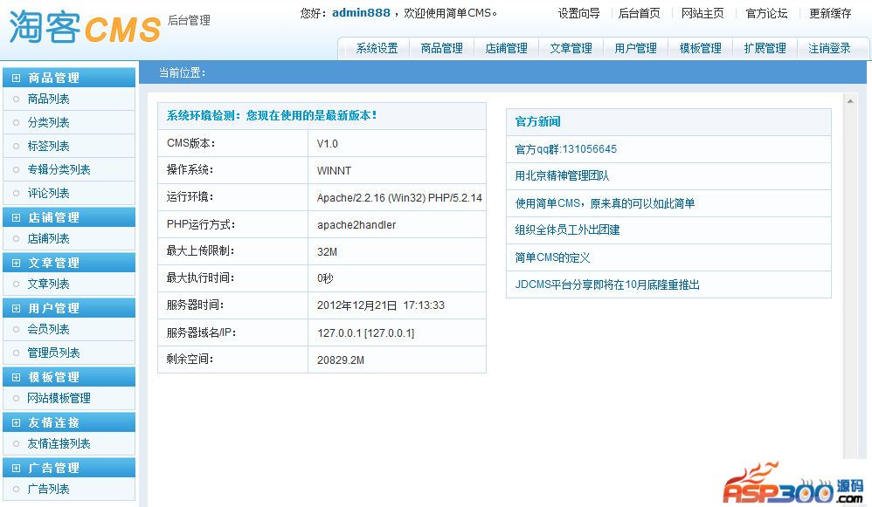
Task: Switch to the top 商品管理 tab
Action: [441, 48]
